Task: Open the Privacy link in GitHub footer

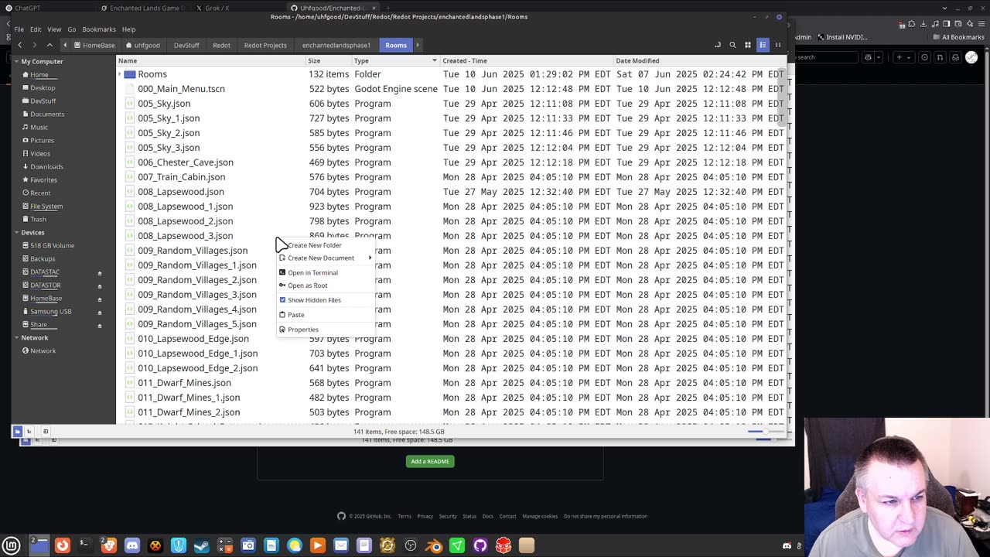Action: [x=425, y=516]
